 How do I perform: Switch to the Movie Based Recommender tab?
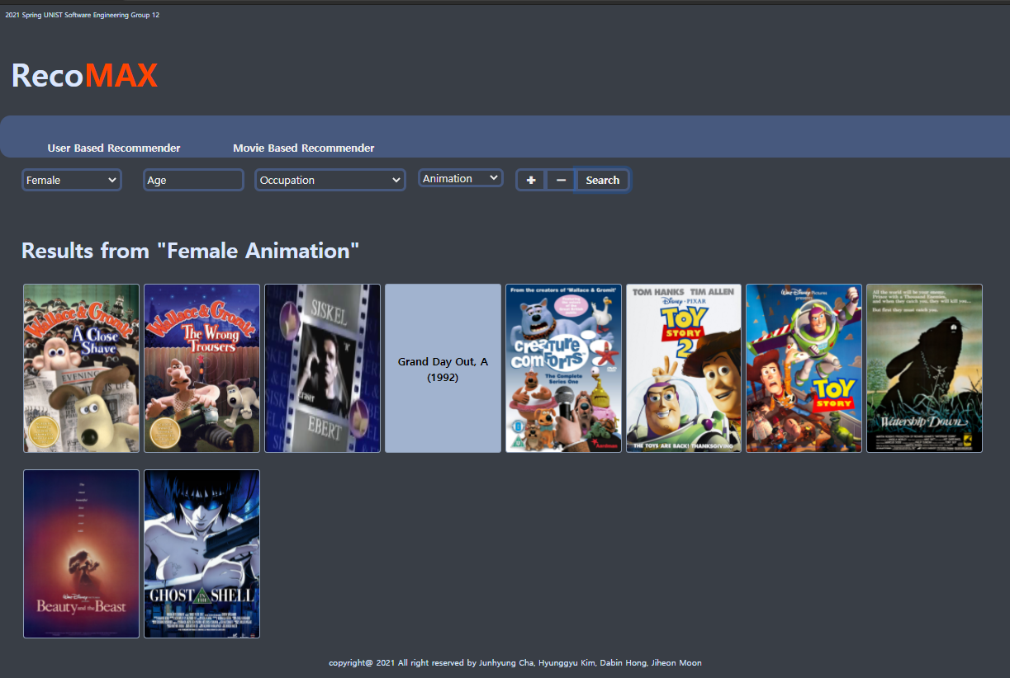click(x=304, y=148)
